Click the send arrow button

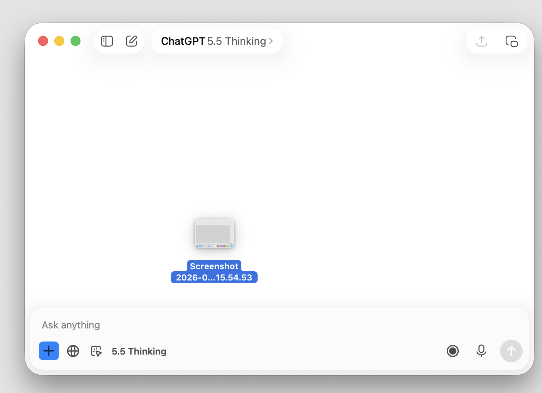[511, 351]
